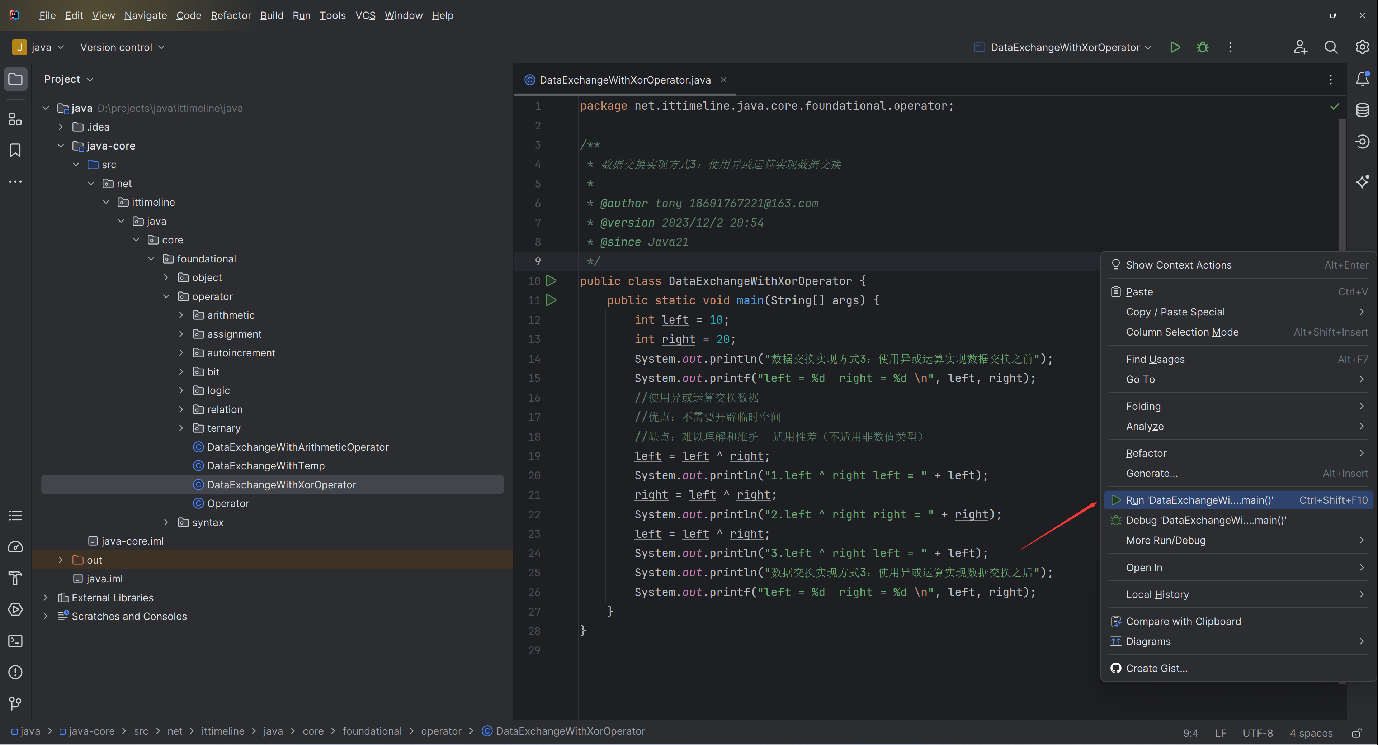Image resolution: width=1378 pixels, height=745 pixels.
Task: Open IDE settings gear
Action: [1362, 47]
